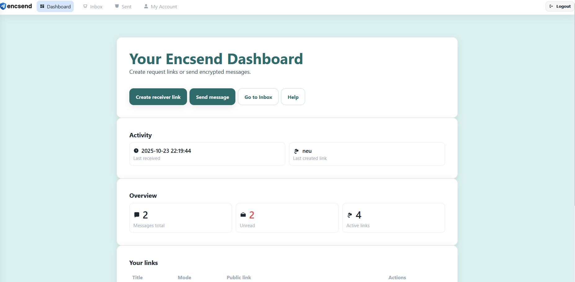Open the Inbox navigation tab

pyautogui.click(x=96, y=6)
